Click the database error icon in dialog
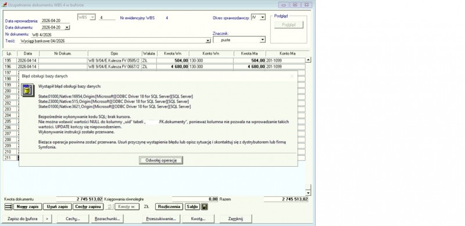The image size is (465, 226). click(x=27, y=90)
